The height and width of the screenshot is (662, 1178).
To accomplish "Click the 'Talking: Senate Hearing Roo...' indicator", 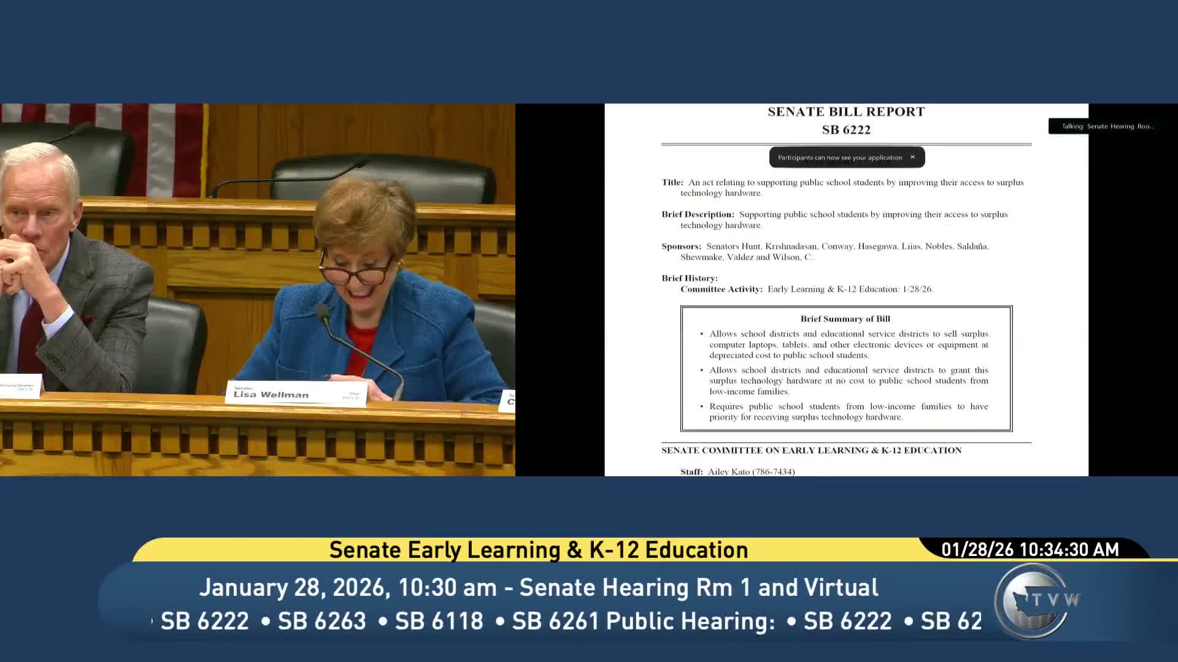I will pyautogui.click(x=1107, y=126).
